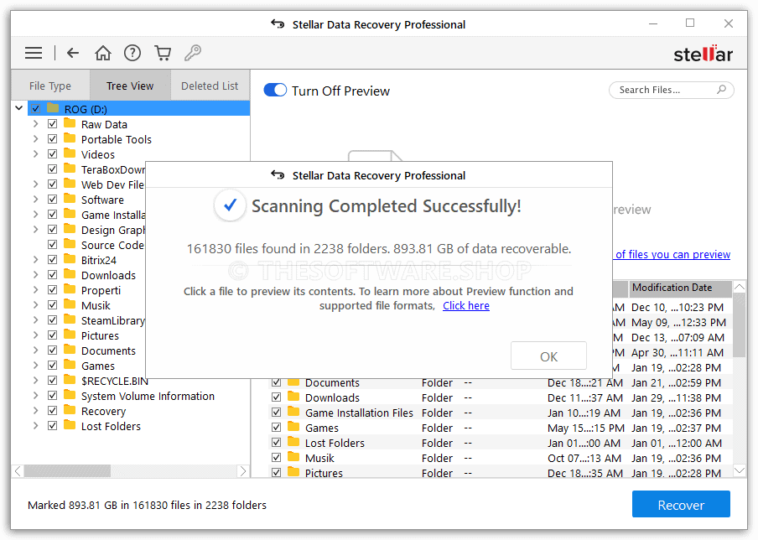The width and height of the screenshot is (758, 540).
Task: Uncheck the Source Code checkbox
Action: tap(53, 245)
